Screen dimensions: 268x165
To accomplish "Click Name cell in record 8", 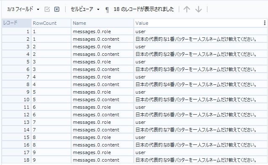I will coord(102,84).
